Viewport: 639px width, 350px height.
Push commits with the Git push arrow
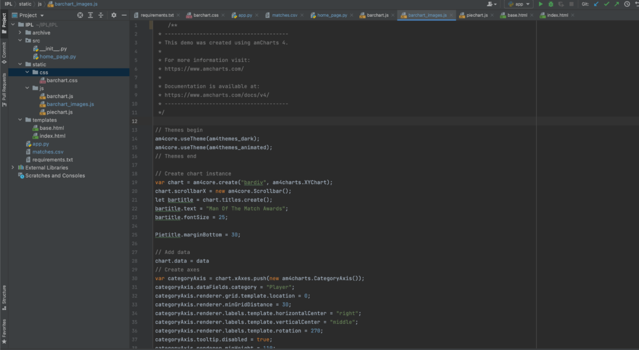click(617, 4)
